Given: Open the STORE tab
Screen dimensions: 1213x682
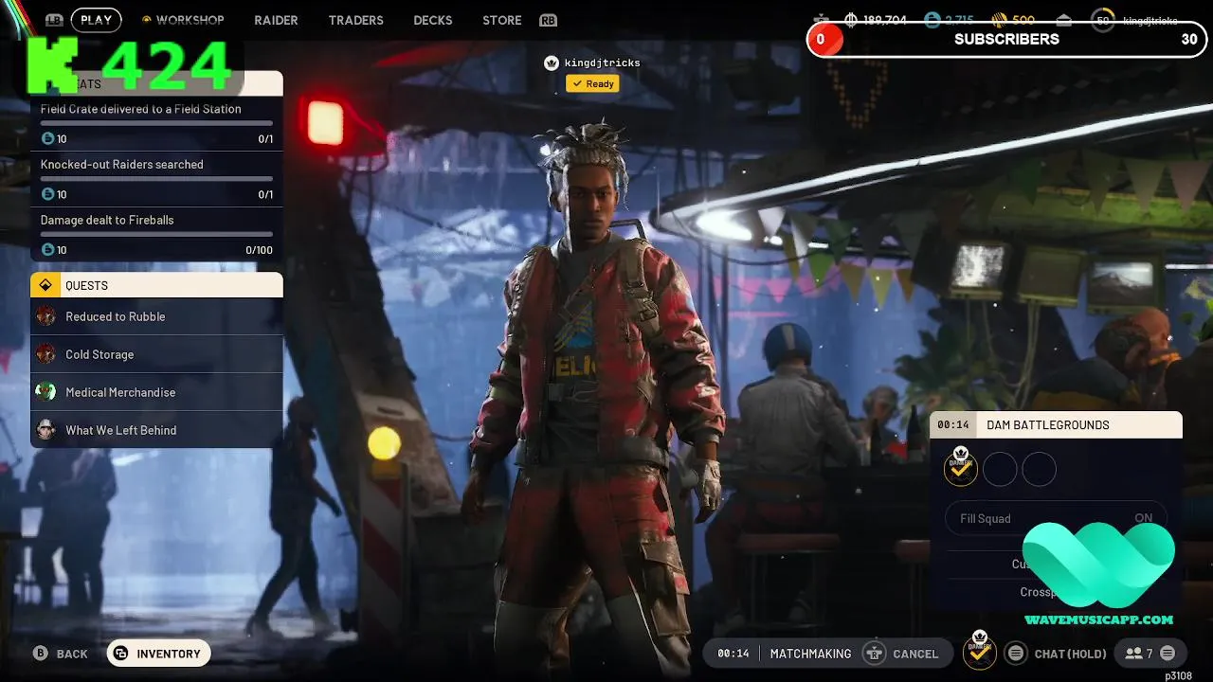Looking at the screenshot, I should [502, 20].
